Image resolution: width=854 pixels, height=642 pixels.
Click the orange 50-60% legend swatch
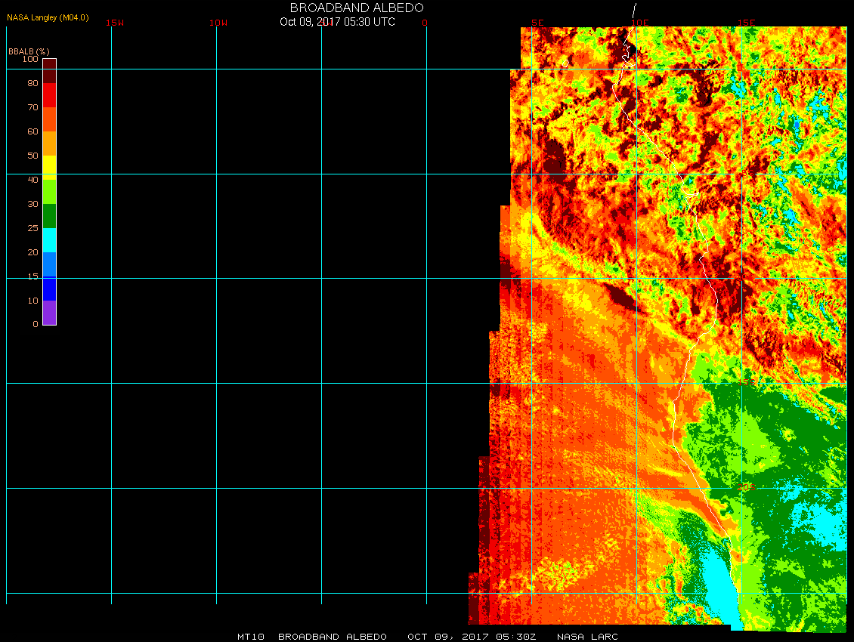pyautogui.click(x=49, y=144)
